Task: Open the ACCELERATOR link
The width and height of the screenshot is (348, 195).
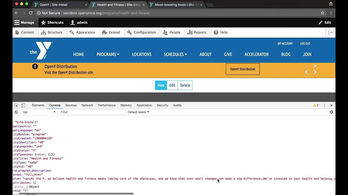Action: click(x=257, y=54)
